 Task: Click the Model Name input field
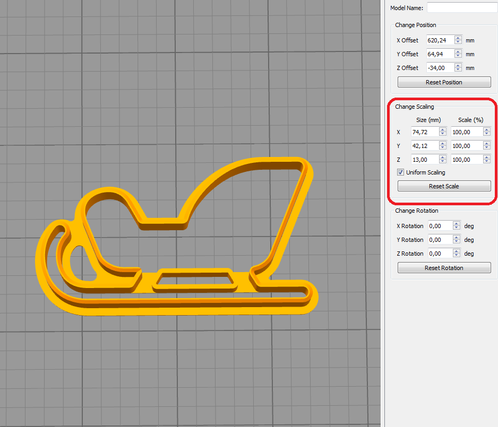pyautogui.click(x=462, y=7)
